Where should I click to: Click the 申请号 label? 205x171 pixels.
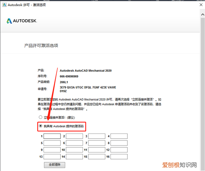(x=43, y=89)
